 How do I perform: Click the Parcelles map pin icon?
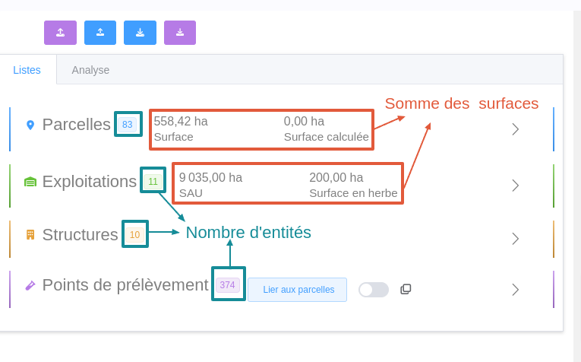(x=30, y=125)
